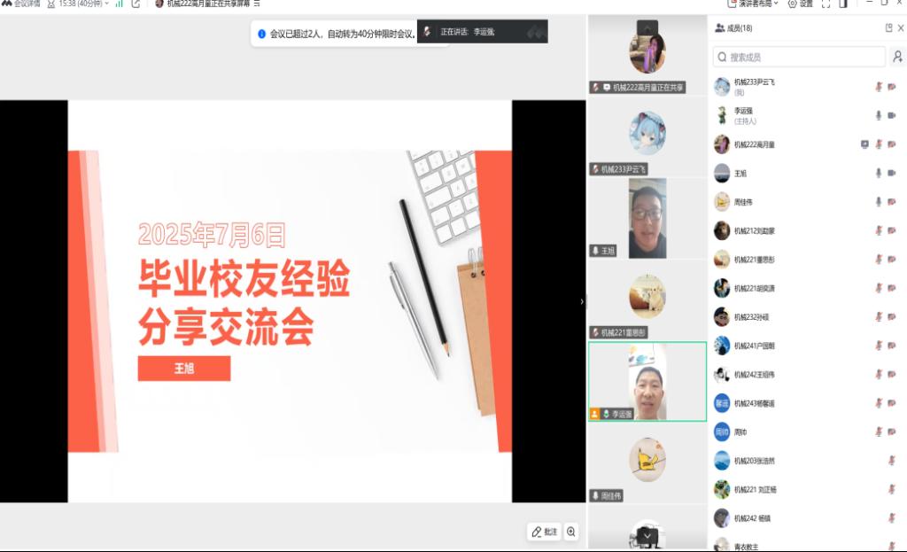
Task: Pop out the members panel
Action: point(888,28)
